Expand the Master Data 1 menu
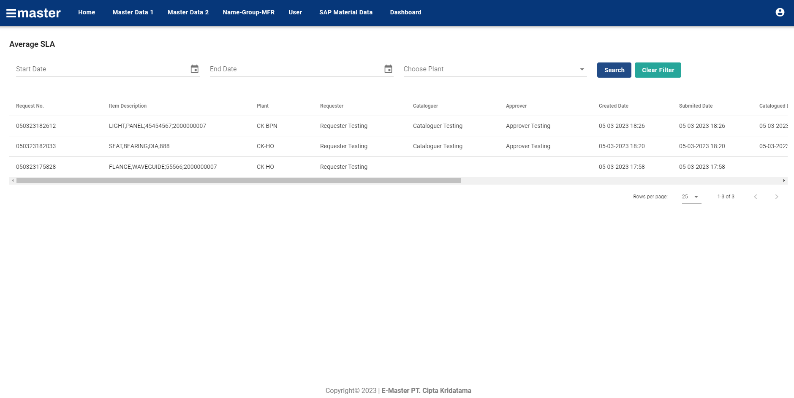Image resolution: width=794 pixels, height=398 pixels. [133, 12]
